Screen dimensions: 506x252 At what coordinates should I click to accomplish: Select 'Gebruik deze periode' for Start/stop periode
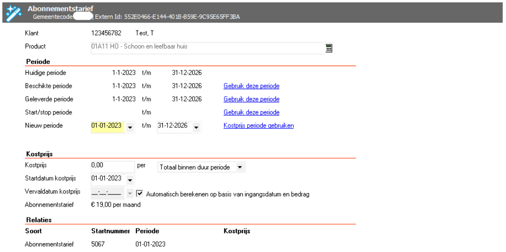point(251,112)
